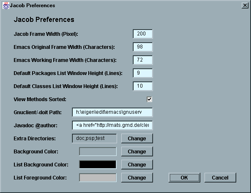Click the Background Color swatch
Image resolution: width=251 pixels, height=193 pixels.
(x=98, y=152)
